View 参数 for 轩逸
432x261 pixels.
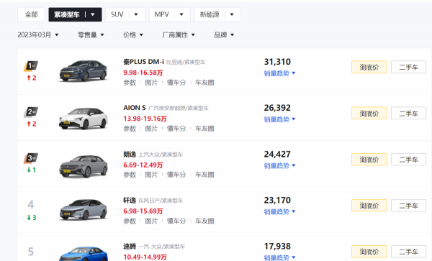coord(130,221)
